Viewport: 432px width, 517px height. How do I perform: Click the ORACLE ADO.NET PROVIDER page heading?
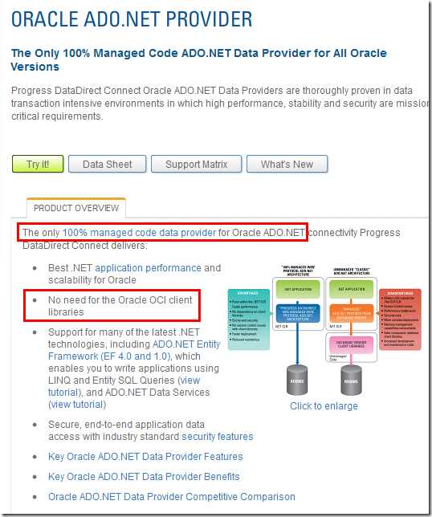pyautogui.click(x=132, y=19)
